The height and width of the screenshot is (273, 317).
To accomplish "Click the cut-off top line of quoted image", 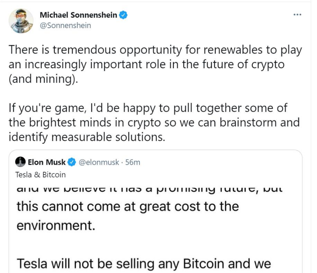I will point(150,190).
